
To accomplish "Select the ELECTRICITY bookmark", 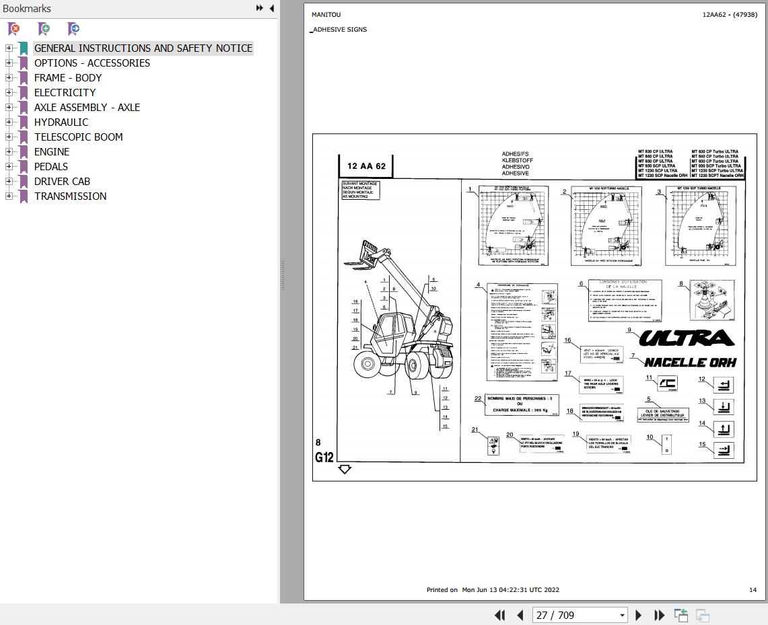I will tap(65, 92).
